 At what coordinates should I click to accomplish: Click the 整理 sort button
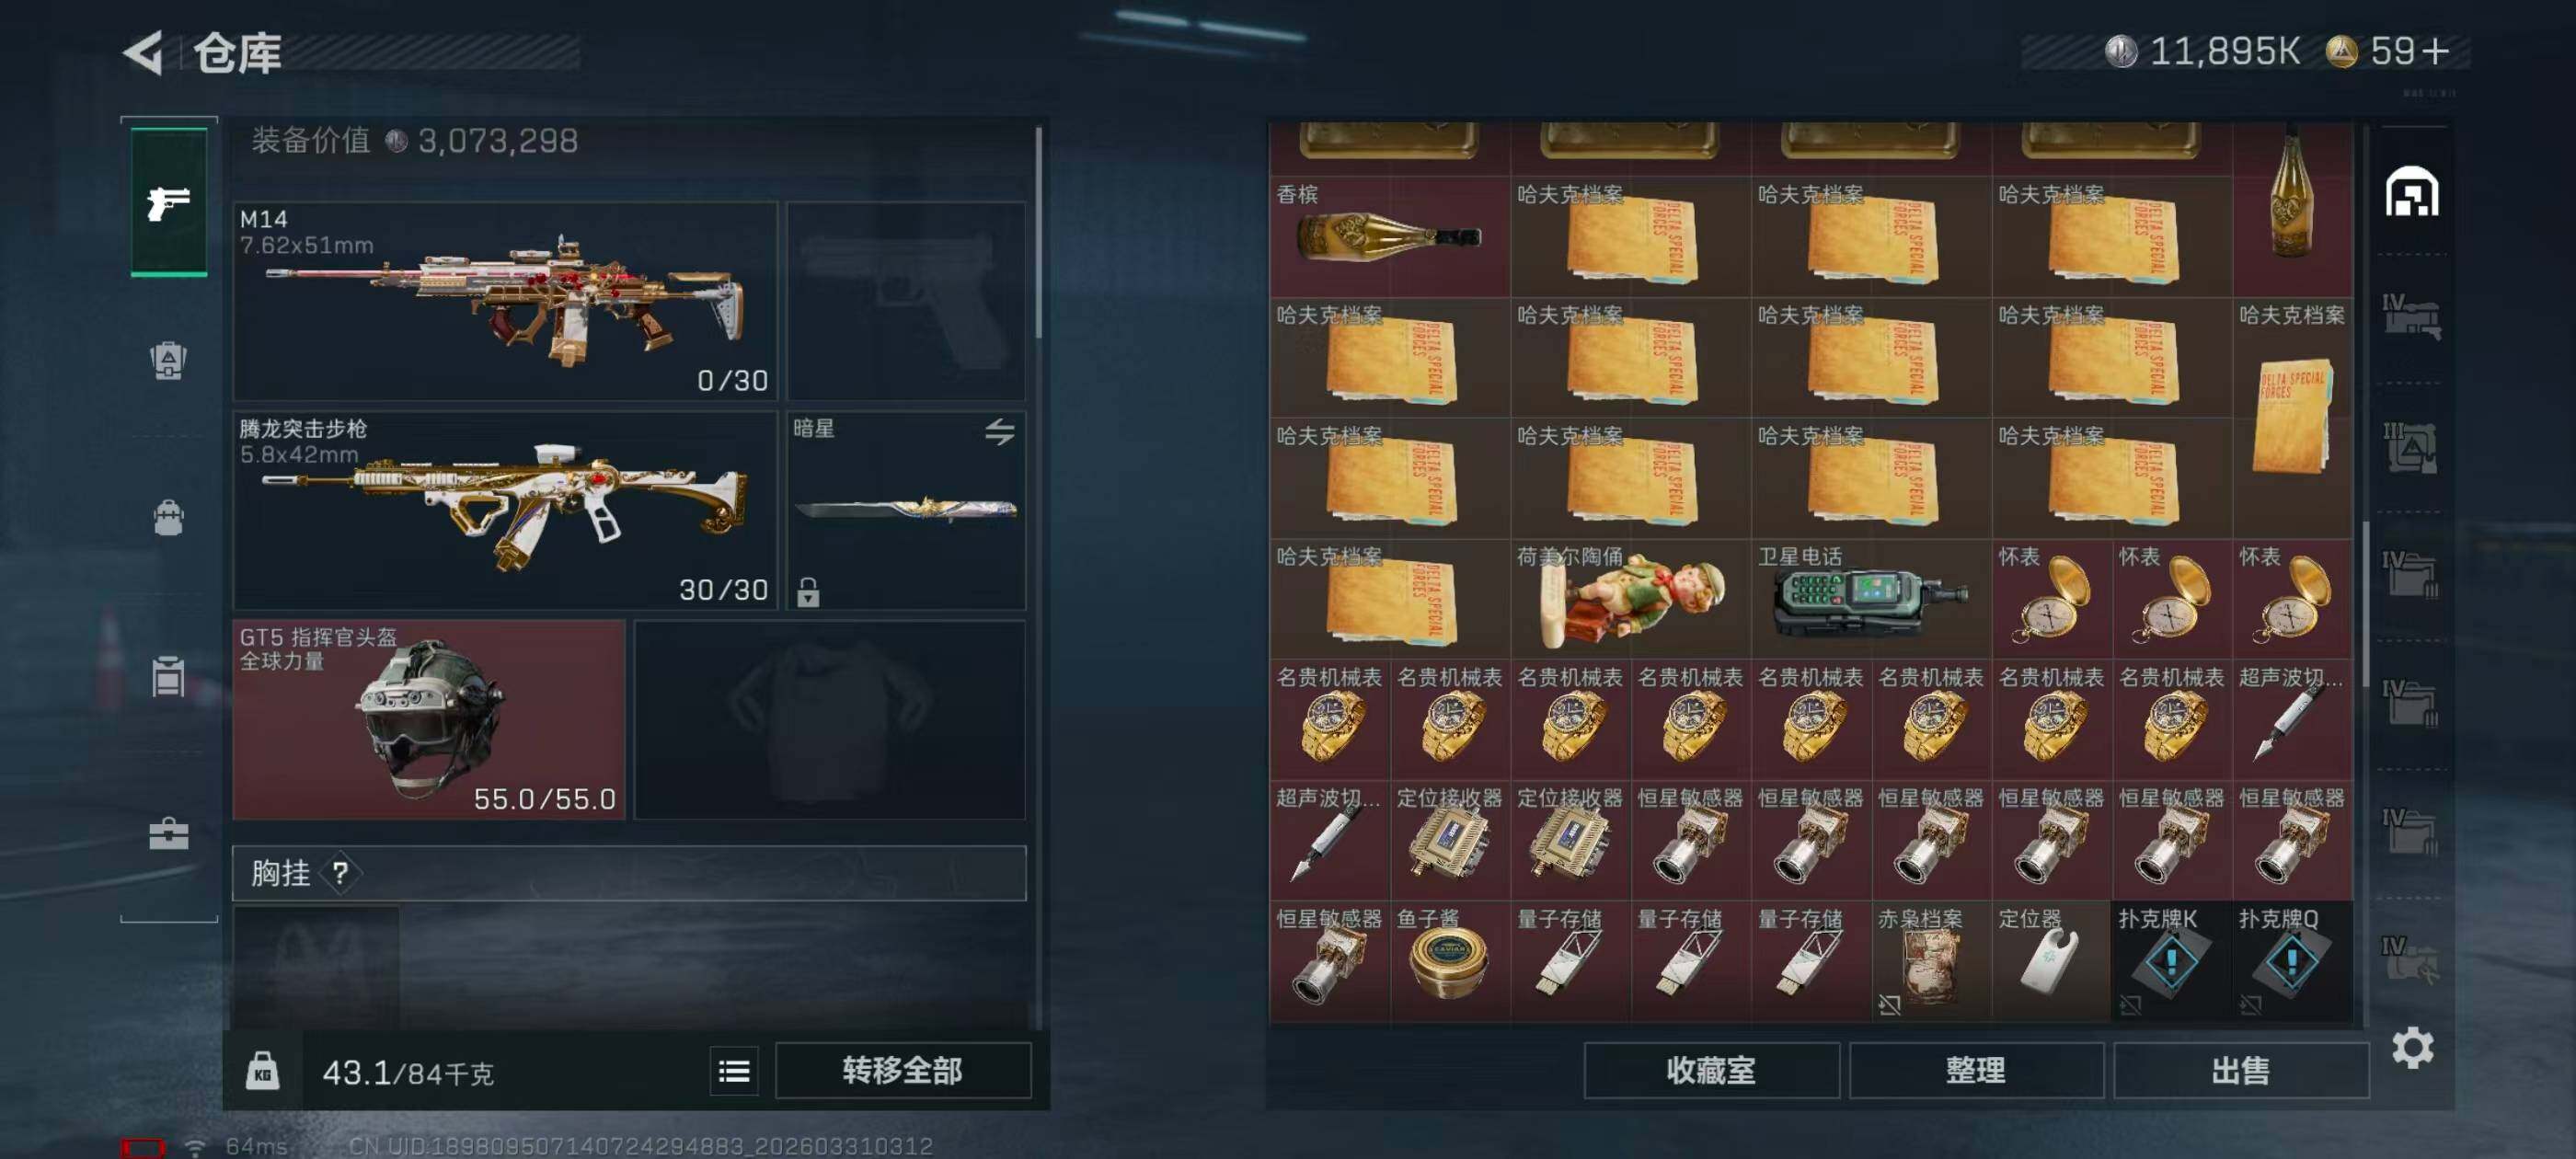(1976, 1071)
